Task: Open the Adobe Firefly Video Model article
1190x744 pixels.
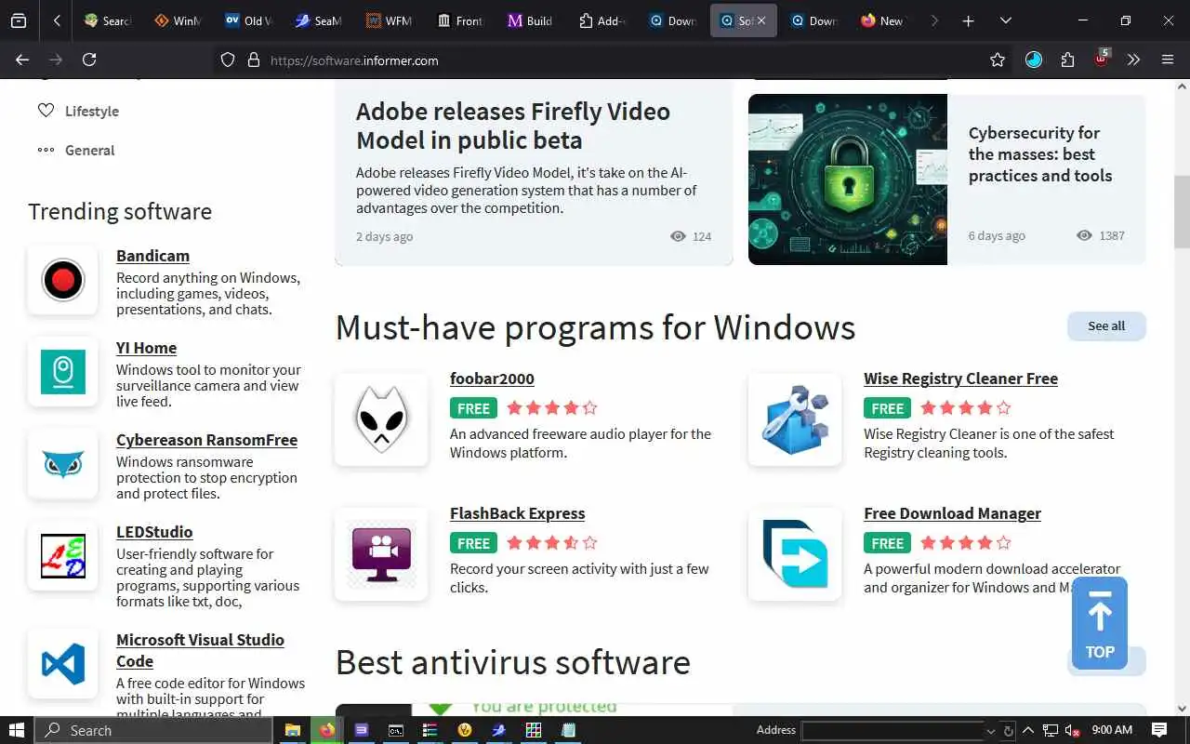Action: click(513, 126)
